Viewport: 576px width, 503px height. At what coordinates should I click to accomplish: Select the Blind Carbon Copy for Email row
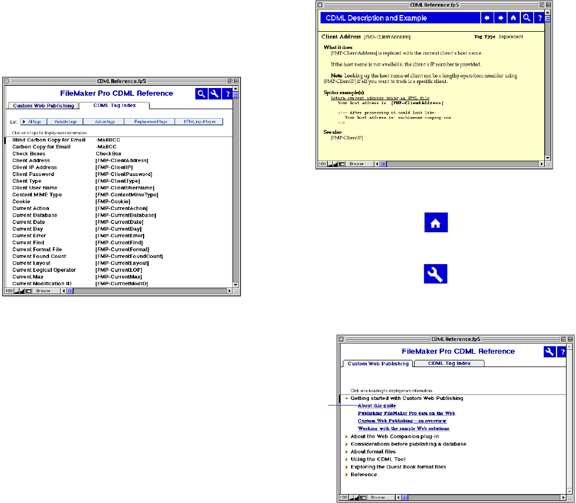pos(119,140)
